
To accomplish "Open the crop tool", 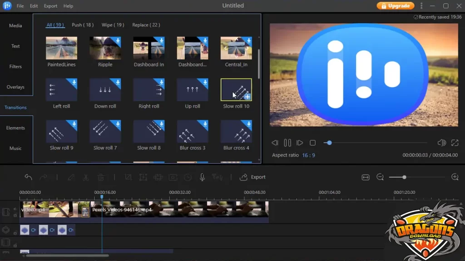I will 128,177.
